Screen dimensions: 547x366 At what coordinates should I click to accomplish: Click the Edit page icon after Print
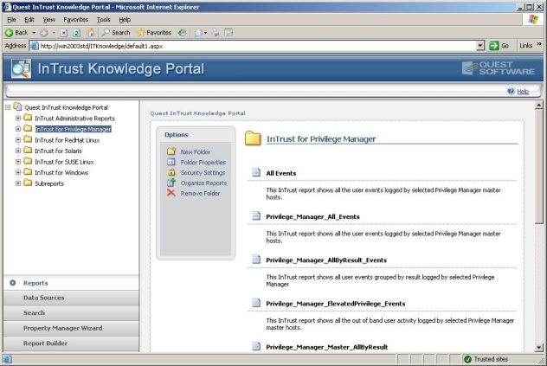228,33
